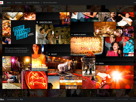Select the red electric guitar photo
This screenshot has height=102, width=136.
pos(114,77)
